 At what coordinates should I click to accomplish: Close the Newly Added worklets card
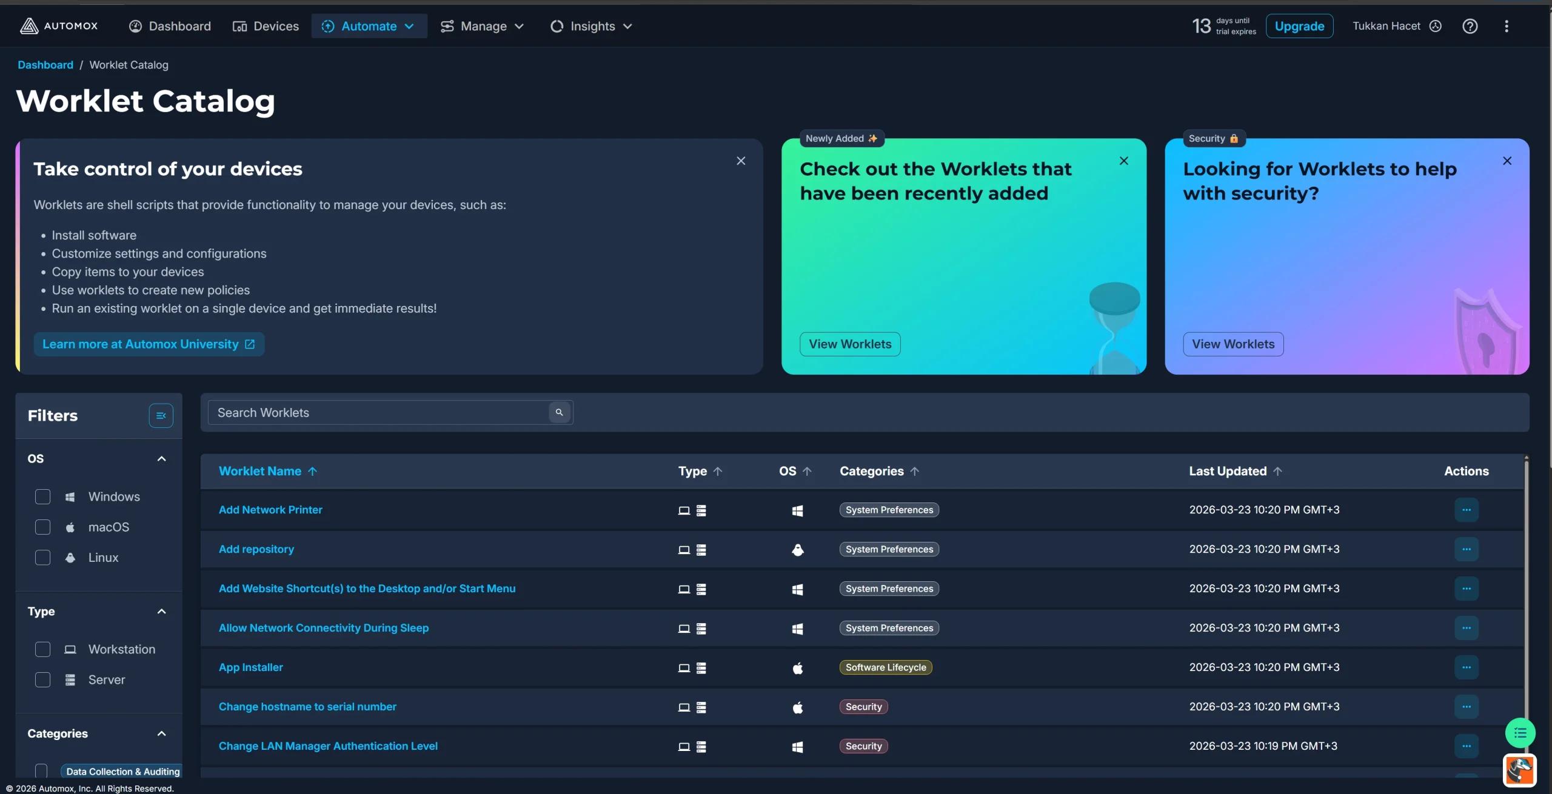point(1124,161)
